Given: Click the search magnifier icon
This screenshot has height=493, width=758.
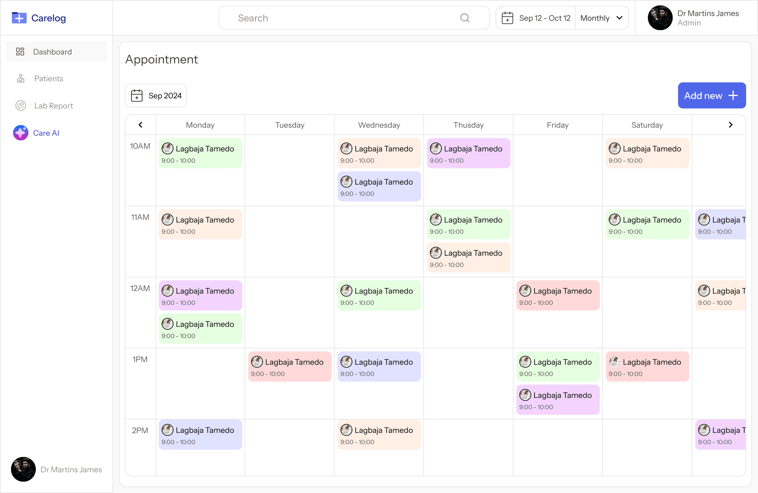Looking at the screenshot, I should coord(465,18).
